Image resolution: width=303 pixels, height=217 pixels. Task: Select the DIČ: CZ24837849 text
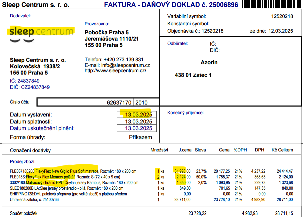30,87
